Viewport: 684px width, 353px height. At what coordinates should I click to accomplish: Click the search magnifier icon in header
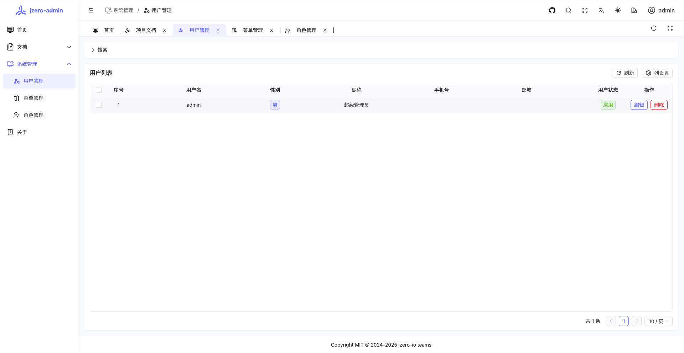pyautogui.click(x=569, y=10)
